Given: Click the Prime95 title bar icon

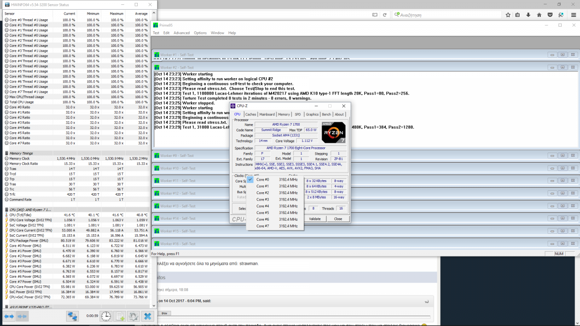Looking at the screenshot, I should (155, 25).
